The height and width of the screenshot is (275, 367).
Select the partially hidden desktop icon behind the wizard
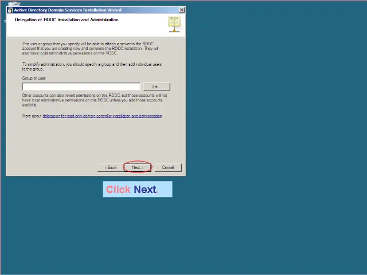coord(14,4)
